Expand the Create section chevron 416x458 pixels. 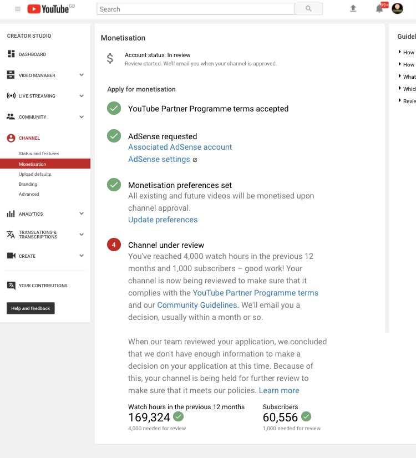click(82, 256)
